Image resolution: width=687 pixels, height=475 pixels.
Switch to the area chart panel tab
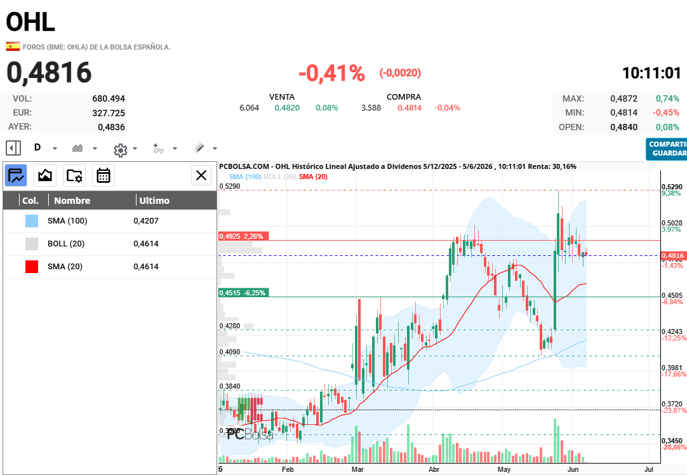(45, 176)
